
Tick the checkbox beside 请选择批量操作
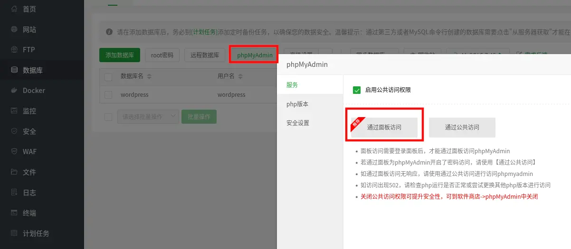108,117
